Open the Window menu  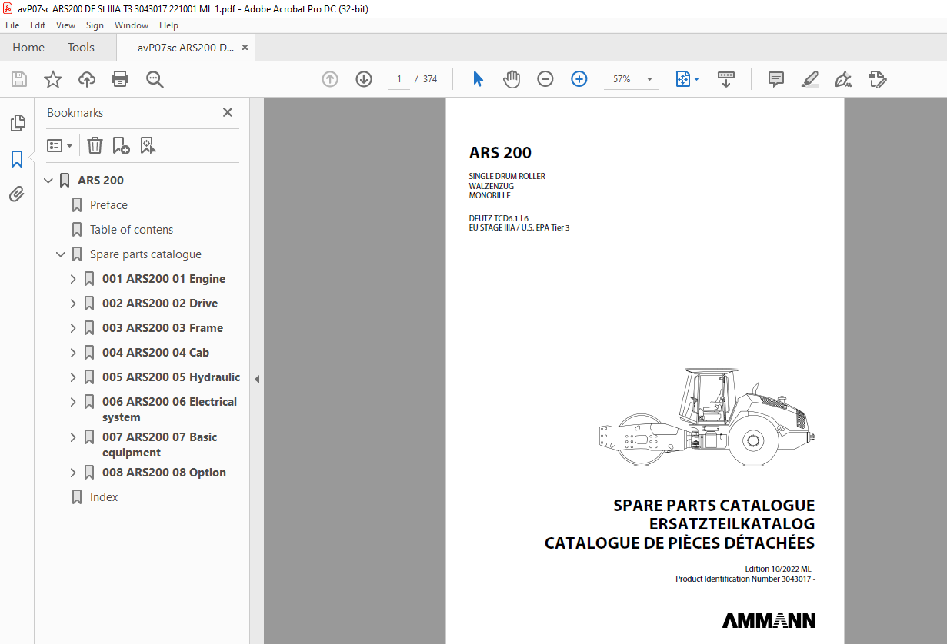(x=132, y=25)
